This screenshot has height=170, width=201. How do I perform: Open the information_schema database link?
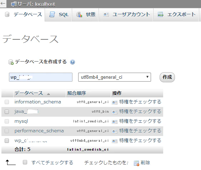click(38, 102)
